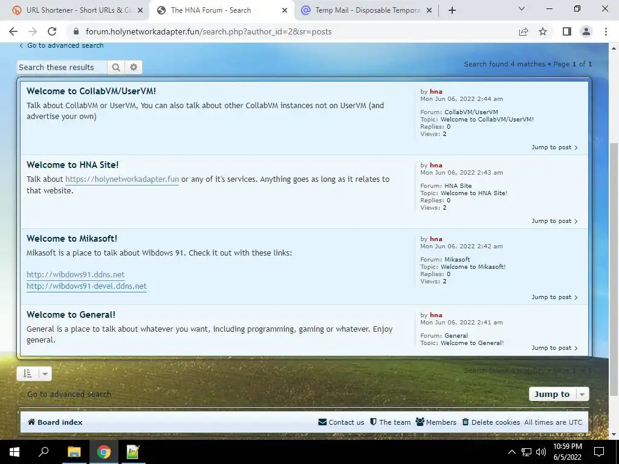Follow http://wibdows91.ddns.net link

pos(76,275)
